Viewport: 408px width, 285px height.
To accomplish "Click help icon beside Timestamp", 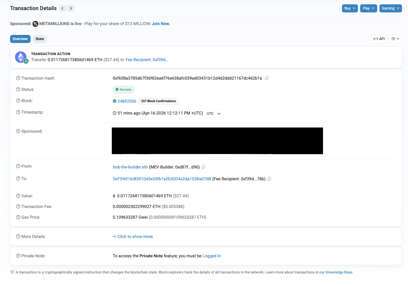I will coord(18,112).
